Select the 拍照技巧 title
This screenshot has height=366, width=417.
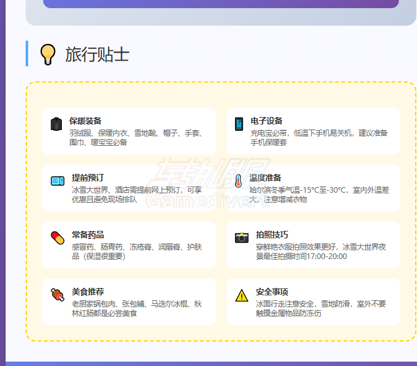[272, 235]
